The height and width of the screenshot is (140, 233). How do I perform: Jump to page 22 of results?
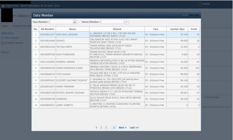point(114,127)
